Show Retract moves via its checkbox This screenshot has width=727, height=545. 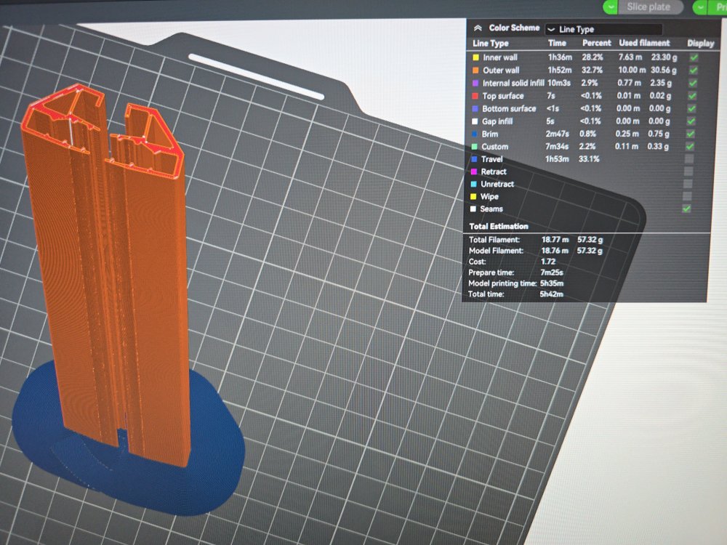(x=688, y=171)
